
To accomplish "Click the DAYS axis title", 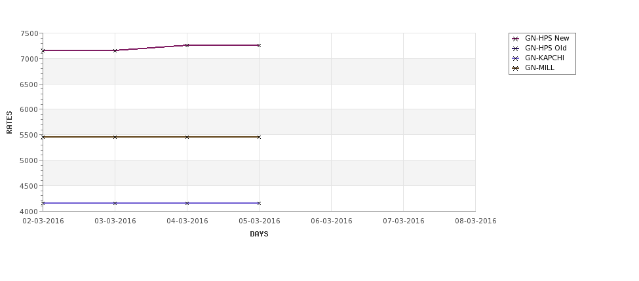I will 259,234.
